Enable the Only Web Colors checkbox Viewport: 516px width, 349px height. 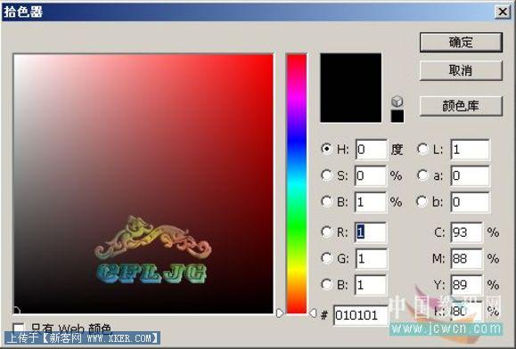19,327
